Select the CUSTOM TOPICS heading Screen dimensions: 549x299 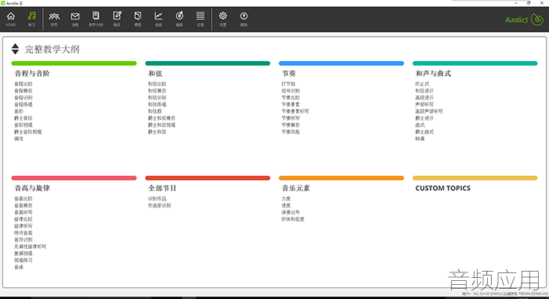tap(443, 189)
